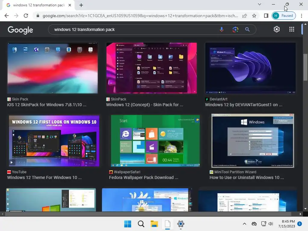Open clock showing 8:45 PM

point(287,224)
